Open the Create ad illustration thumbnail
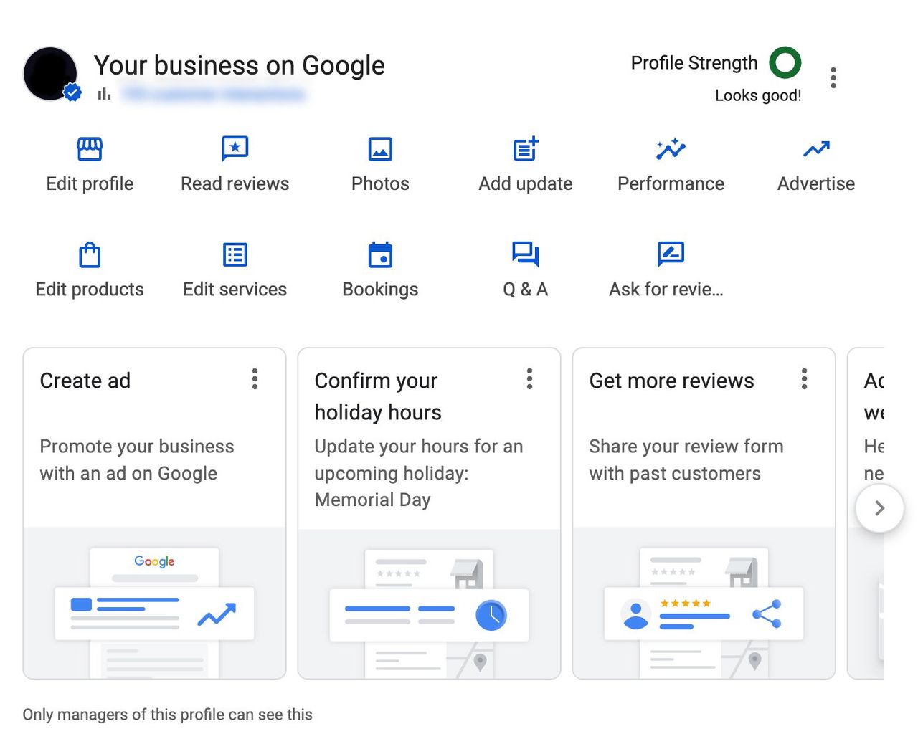Image resolution: width=918 pixels, height=739 pixels. 154,604
